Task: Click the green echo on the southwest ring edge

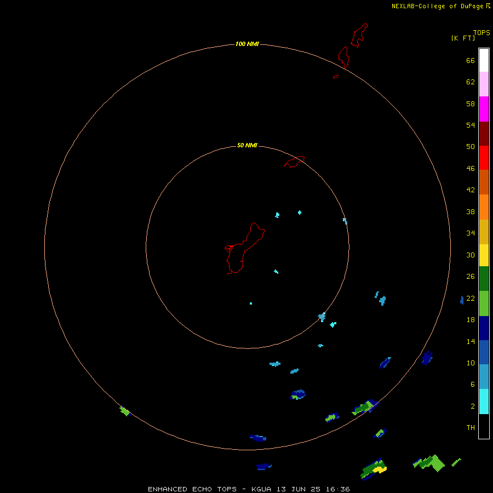Action: 125,411
